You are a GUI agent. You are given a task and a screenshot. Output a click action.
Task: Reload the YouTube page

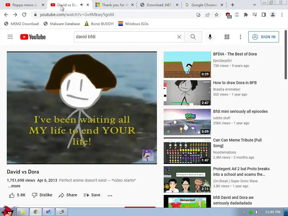[24, 15]
